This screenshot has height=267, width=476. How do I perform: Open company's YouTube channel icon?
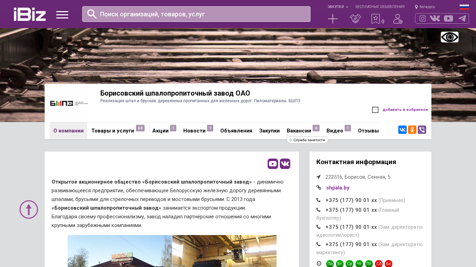coord(273,164)
